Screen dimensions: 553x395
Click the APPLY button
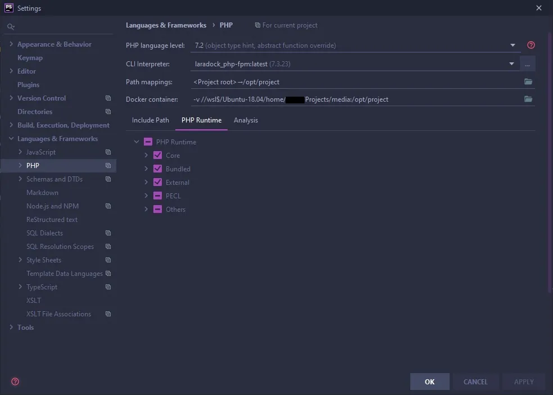[x=524, y=382]
